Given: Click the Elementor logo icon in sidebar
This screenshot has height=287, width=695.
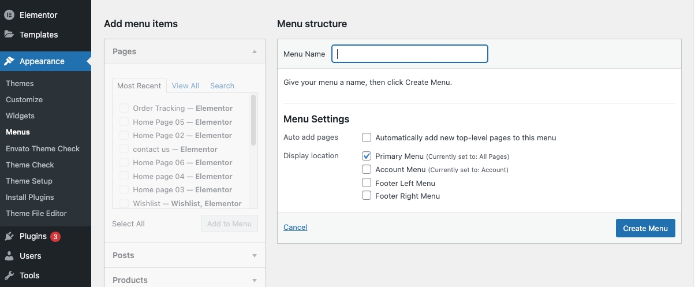Looking at the screenshot, I should coord(9,15).
